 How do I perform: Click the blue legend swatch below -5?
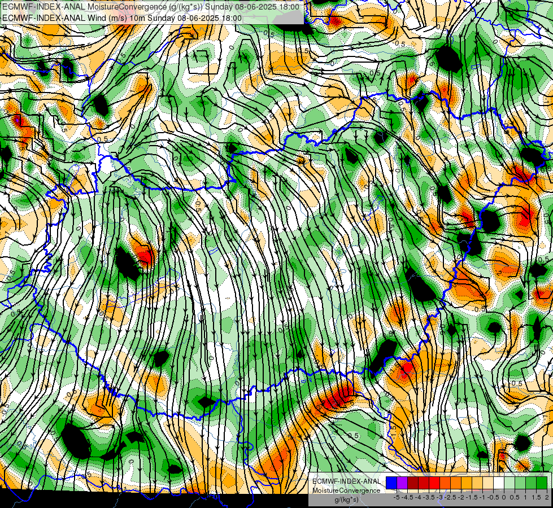pos(391,483)
